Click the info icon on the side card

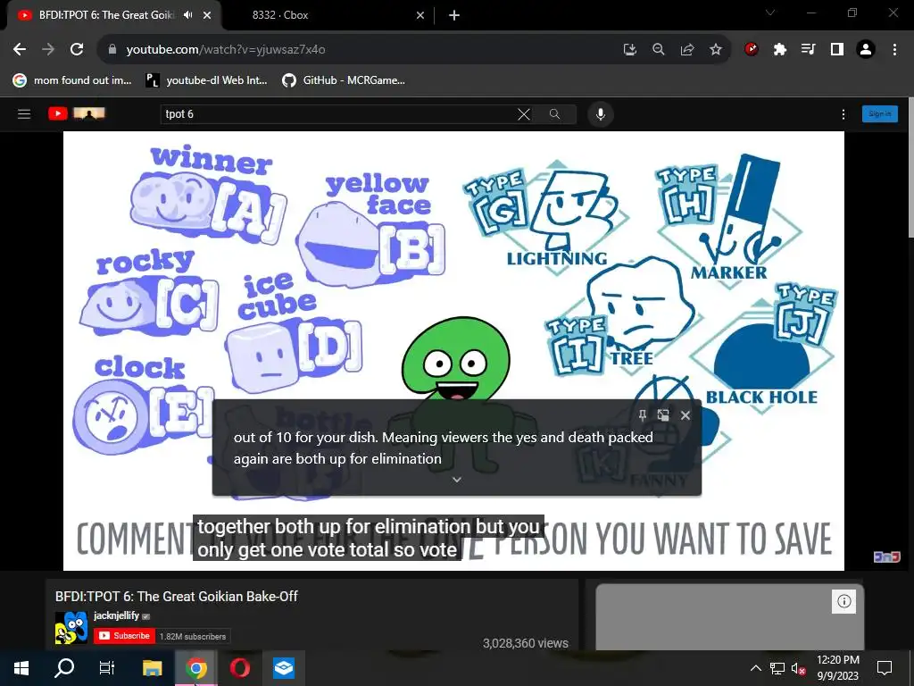coord(844,601)
